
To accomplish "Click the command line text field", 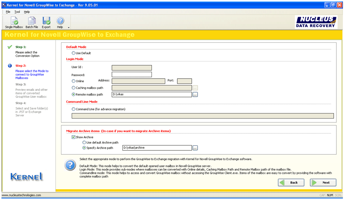I will click(x=203, y=116).
